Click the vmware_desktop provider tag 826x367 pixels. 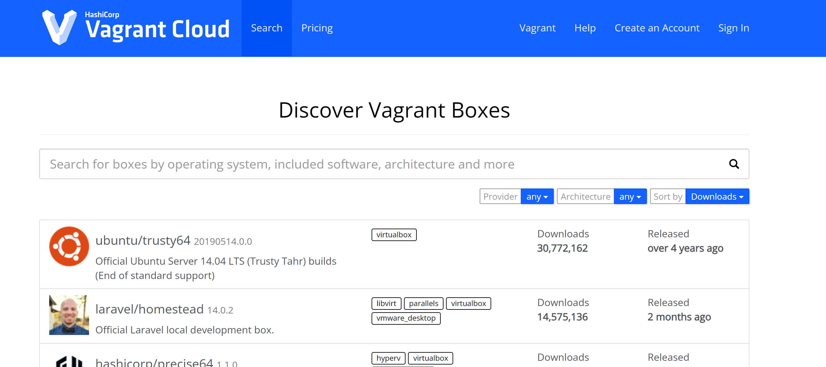[x=406, y=318]
